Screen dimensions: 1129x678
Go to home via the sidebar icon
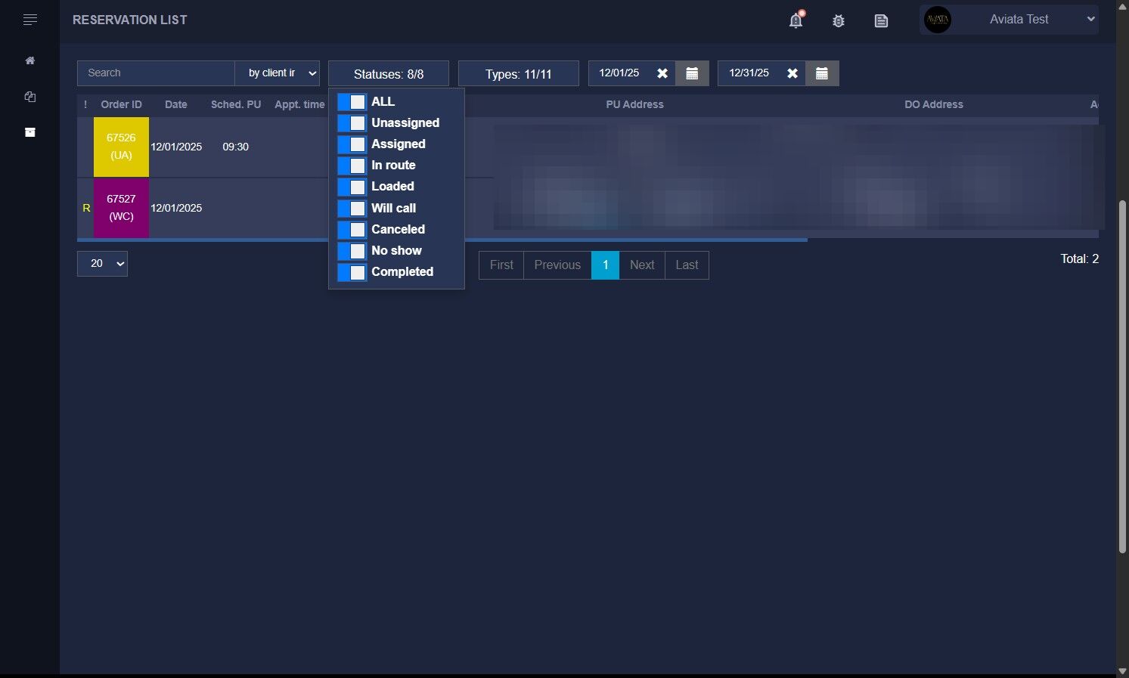30,60
